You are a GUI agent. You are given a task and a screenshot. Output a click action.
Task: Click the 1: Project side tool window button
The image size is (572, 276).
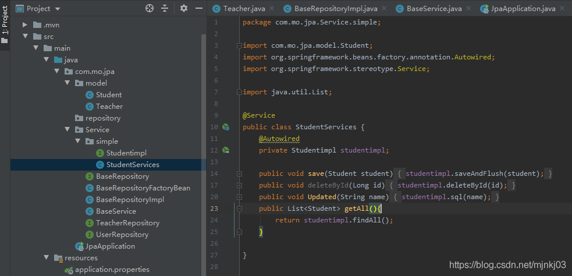5,24
